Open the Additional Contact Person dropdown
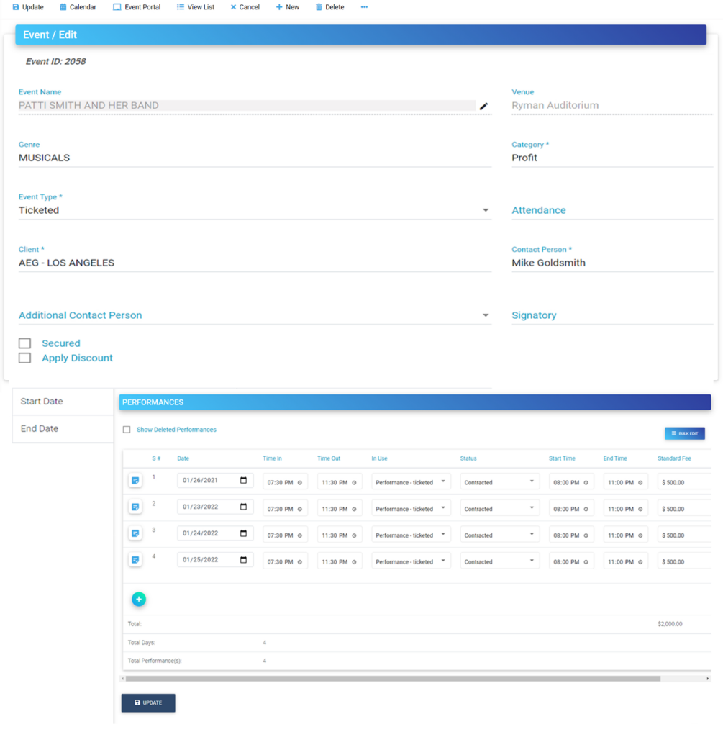The height and width of the screenshot is (737, 723). tap(486, 315)
